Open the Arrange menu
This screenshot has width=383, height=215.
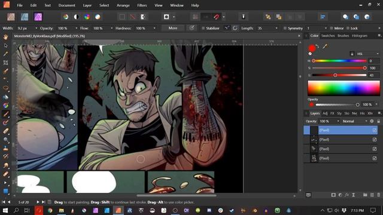pyautogui.click(x=123, y=5)
